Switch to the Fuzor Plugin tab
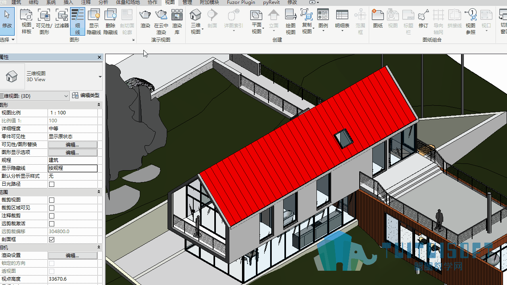This screenshot has width=507, height=285. [x=241, y=2]
